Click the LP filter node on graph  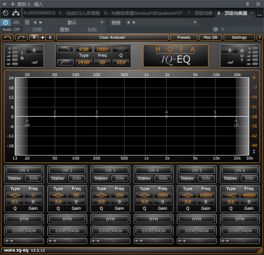(x=236, y=121)
